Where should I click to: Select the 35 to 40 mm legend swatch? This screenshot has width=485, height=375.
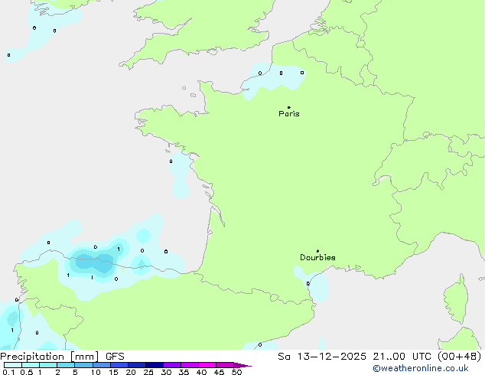pos(190,365)
